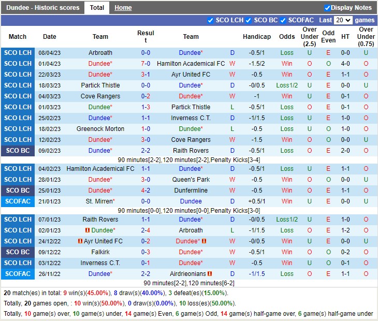Click the Falkirk team name

(100, 252)
